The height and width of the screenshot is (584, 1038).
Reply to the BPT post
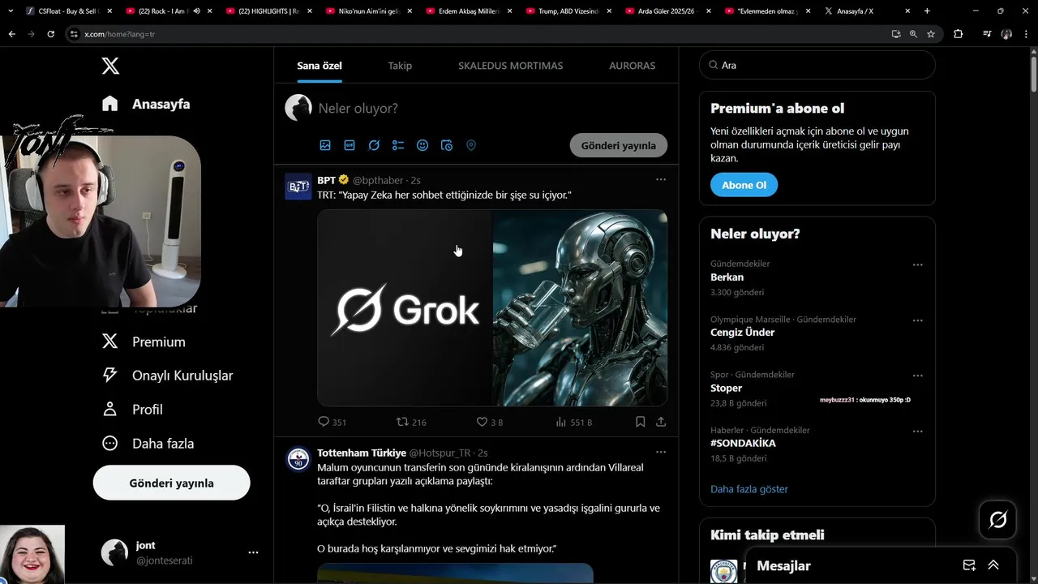(324, 422)
